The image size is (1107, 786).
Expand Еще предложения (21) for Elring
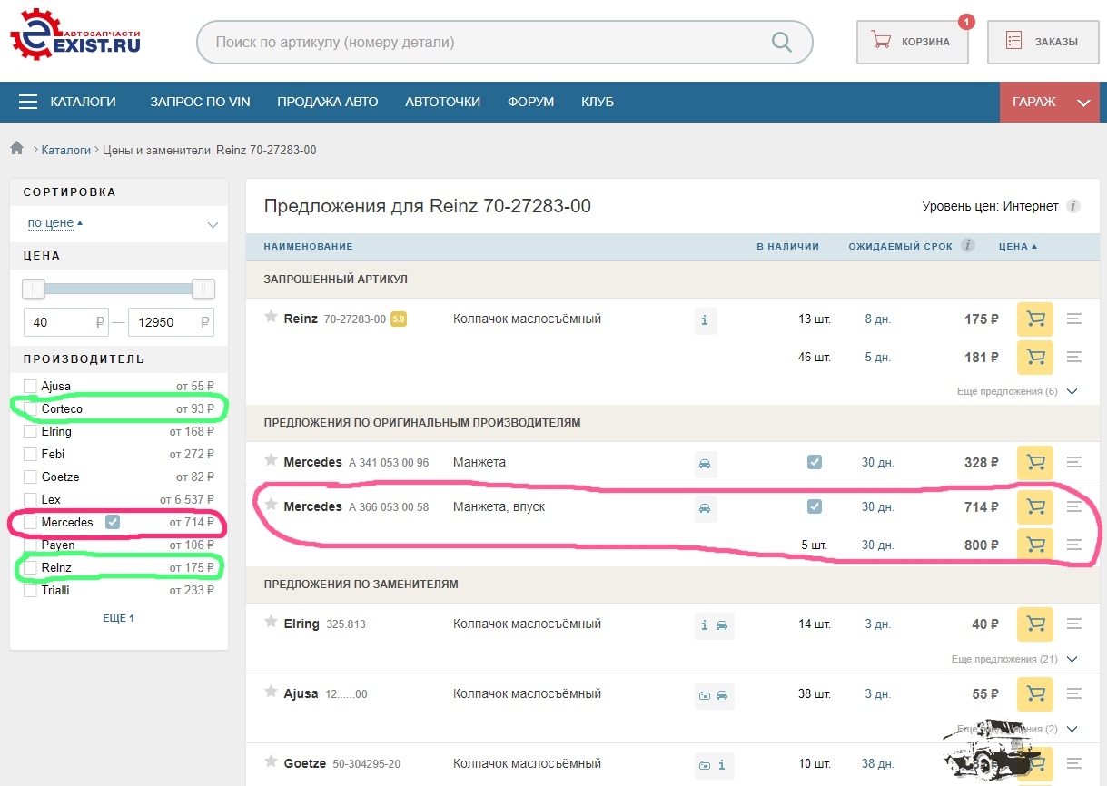coord(1014,659)
